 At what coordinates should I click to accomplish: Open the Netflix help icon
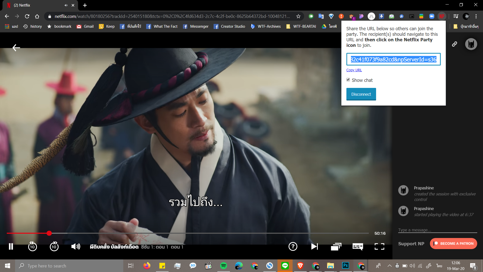pos(293,246)
